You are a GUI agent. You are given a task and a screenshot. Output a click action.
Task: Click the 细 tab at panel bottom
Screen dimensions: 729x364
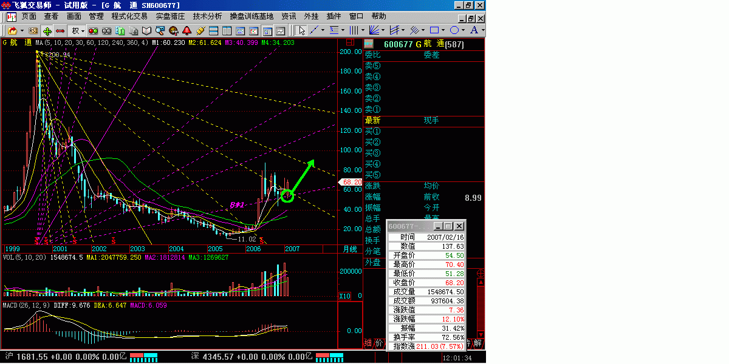pos(368,343)
